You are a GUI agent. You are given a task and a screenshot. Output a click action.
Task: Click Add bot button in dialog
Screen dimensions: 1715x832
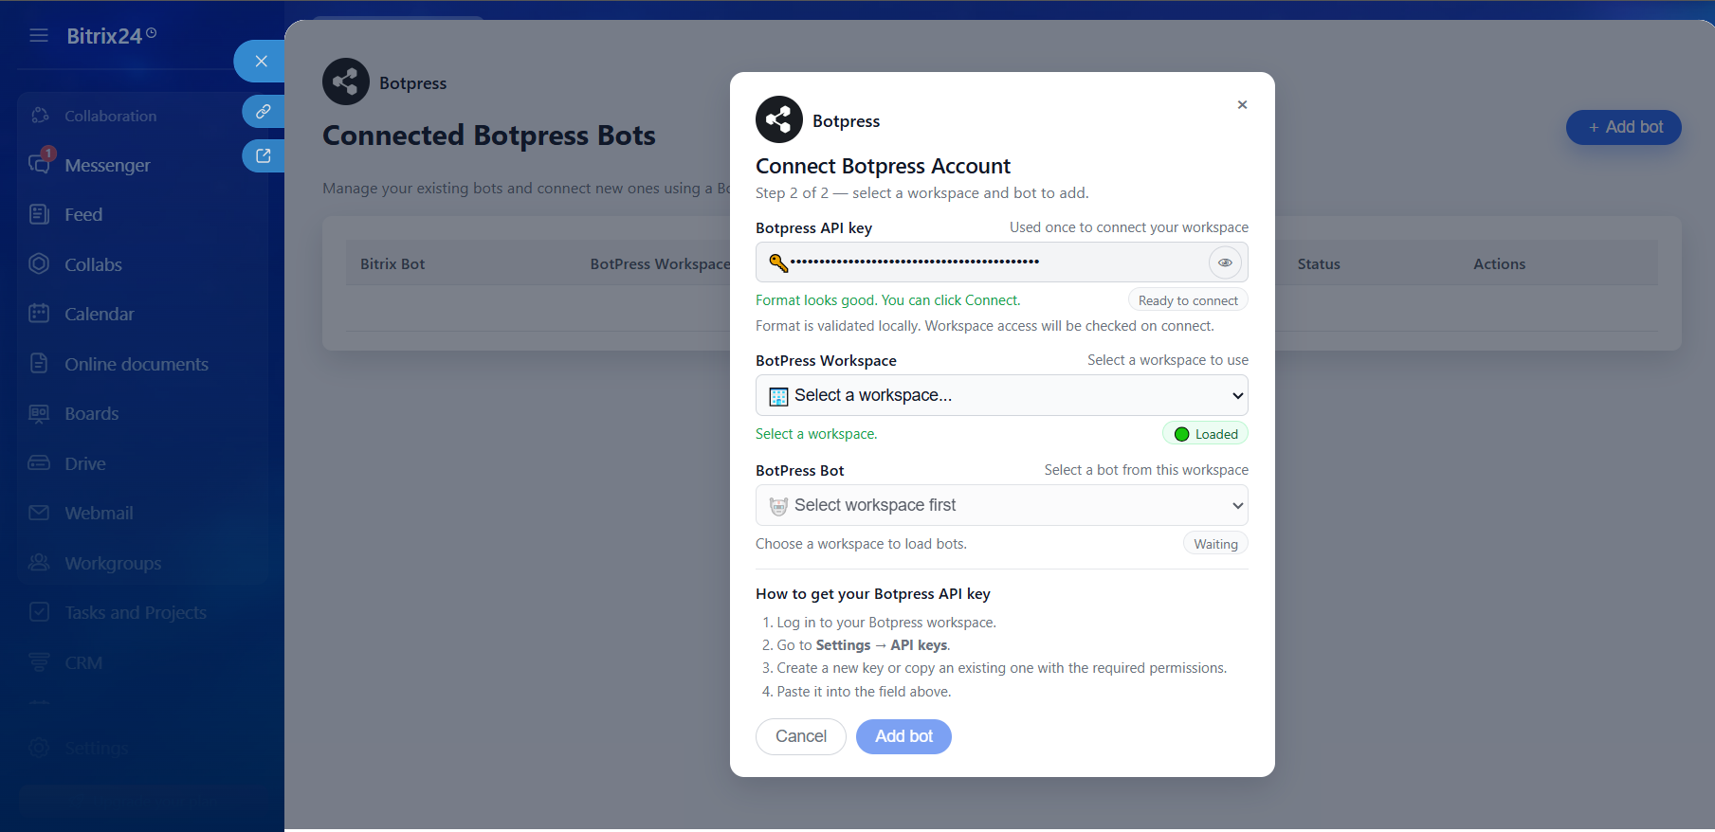tap(903, 736)
